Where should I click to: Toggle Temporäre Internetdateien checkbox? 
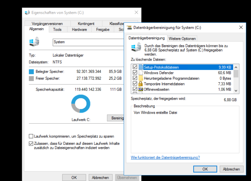coord(135,84)
